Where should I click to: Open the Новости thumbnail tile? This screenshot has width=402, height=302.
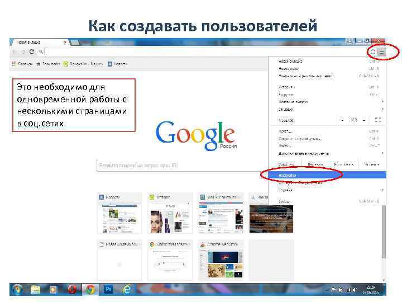pos(119,214)
